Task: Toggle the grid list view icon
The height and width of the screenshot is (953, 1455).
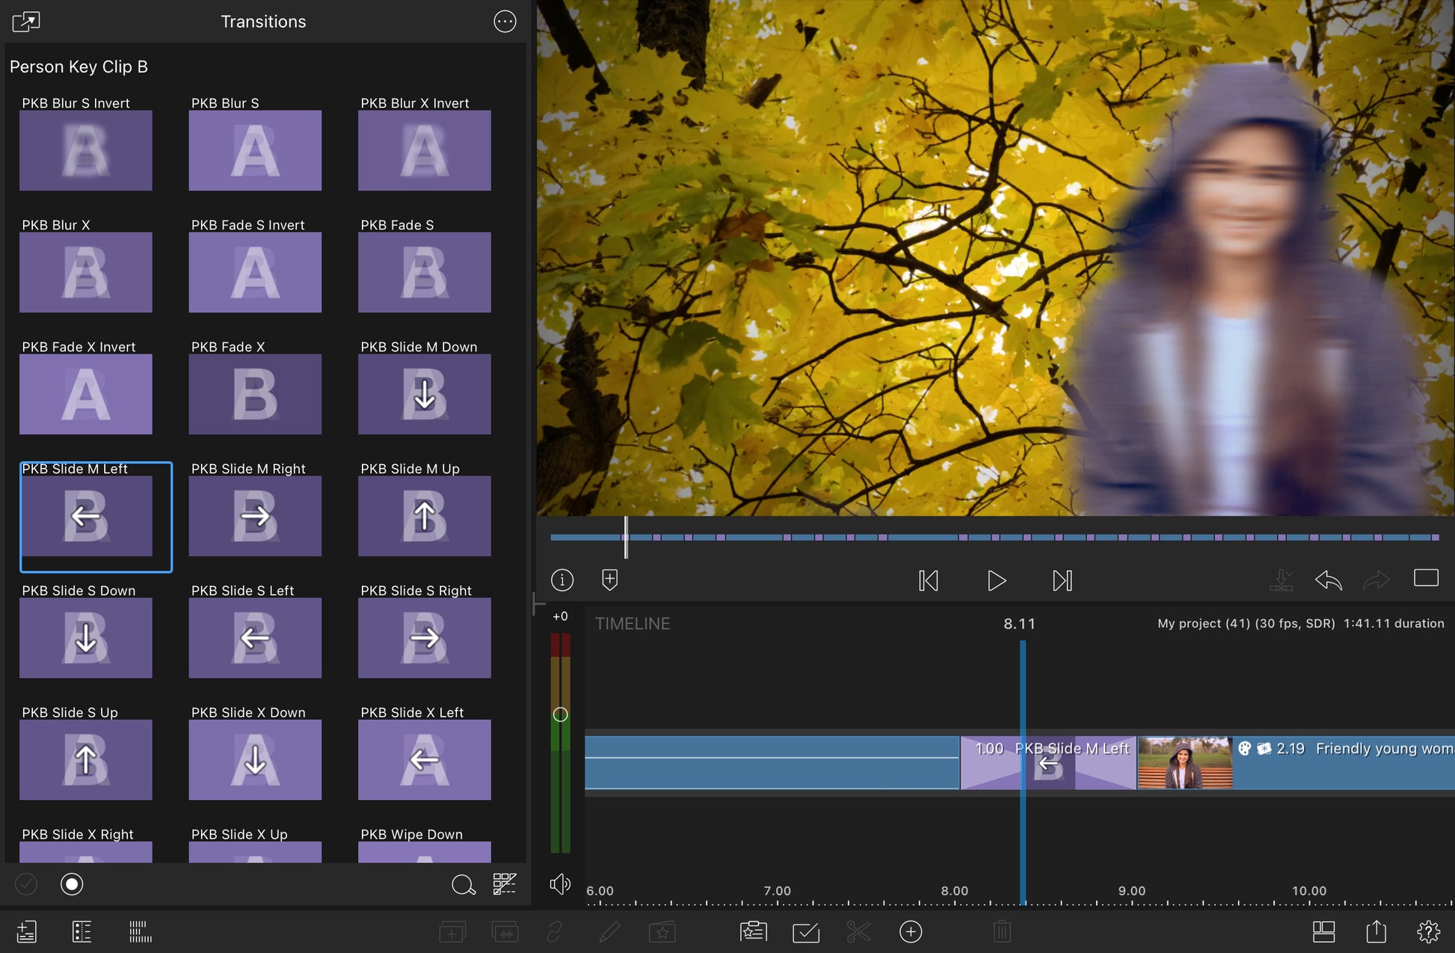Action: click(x=505, y=884)
